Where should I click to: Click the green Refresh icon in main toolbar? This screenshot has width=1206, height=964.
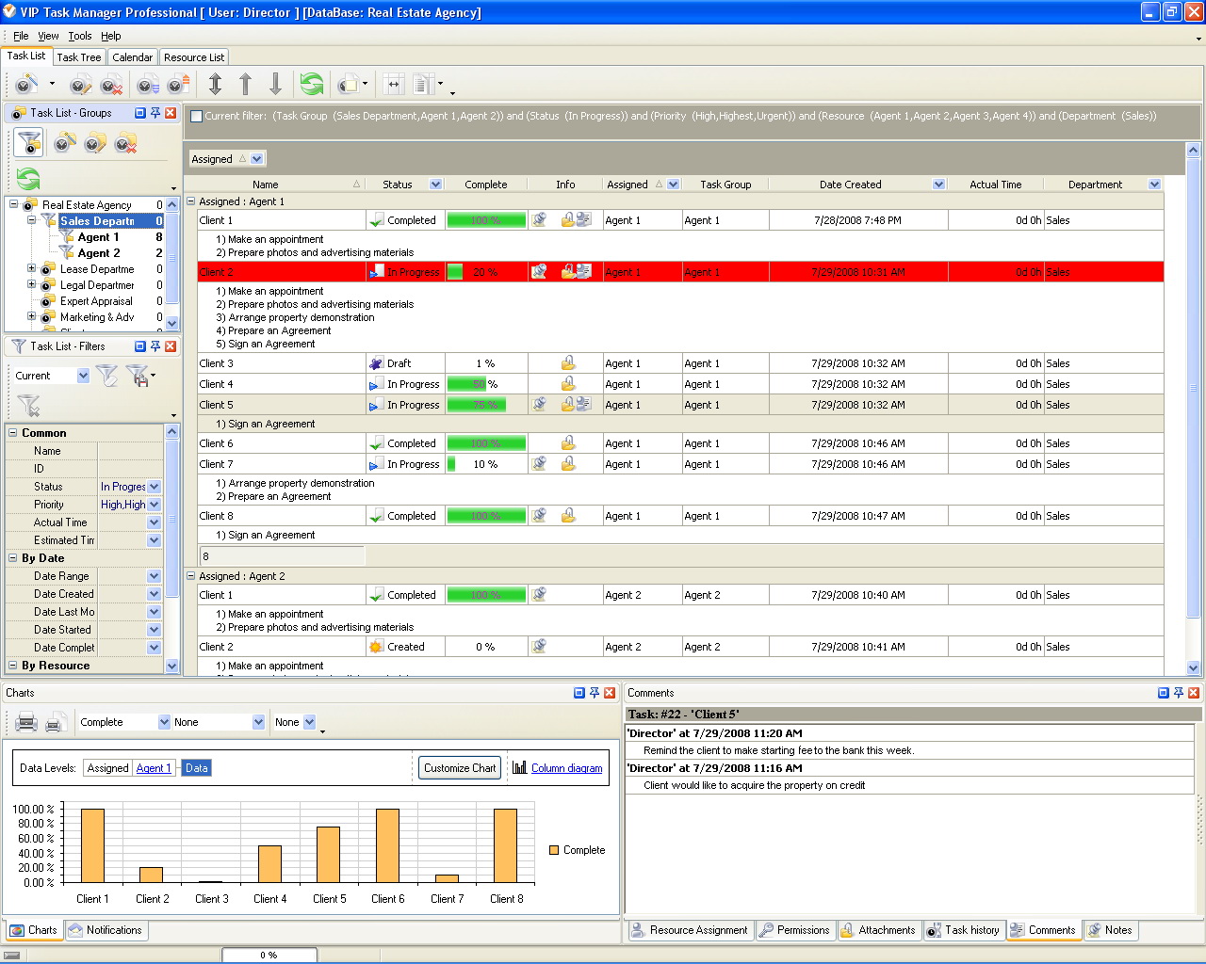pyautogui.click(x=312, y=85)
